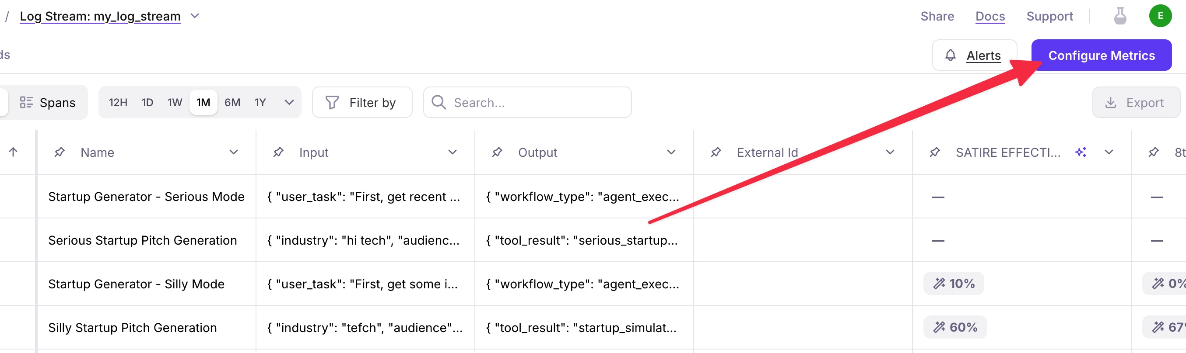Open Serious Startup Pitch Generation row
The height and width of the screenshot is (353, 1186).
tap(147, 240)
